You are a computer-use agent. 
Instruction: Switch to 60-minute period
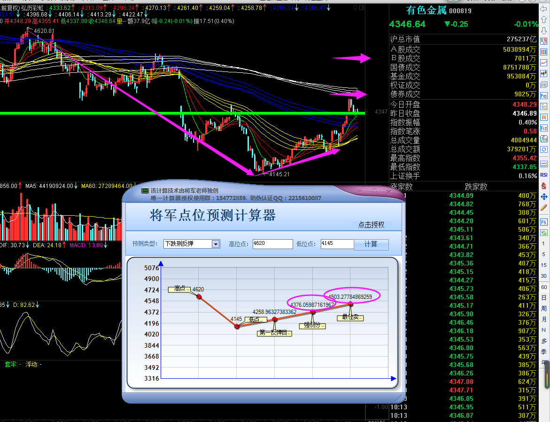[x=544, y=287]
